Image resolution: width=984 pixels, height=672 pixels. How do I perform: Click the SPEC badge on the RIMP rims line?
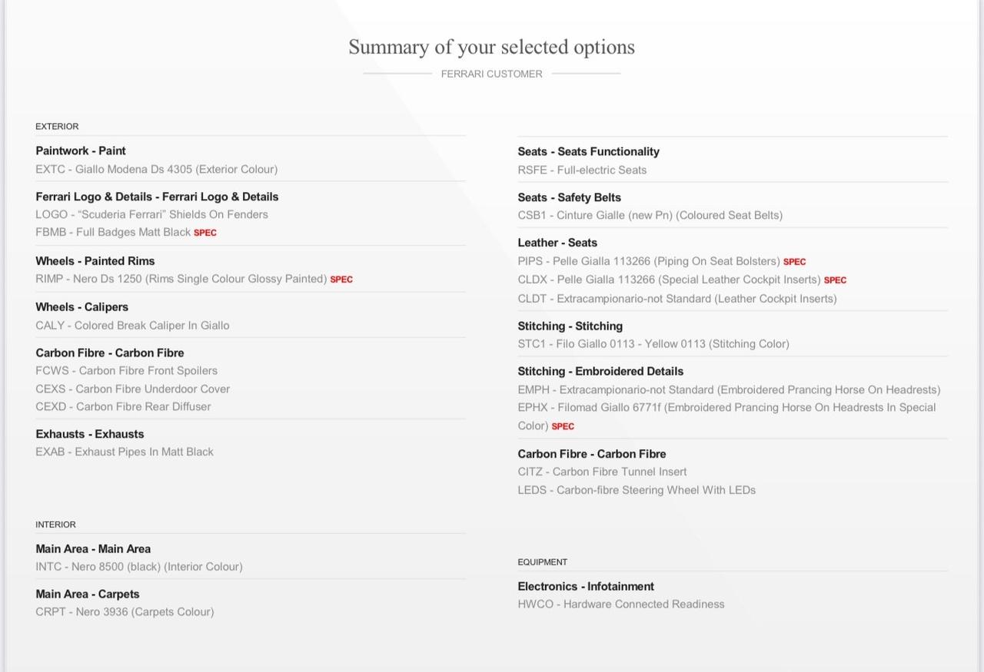[x=341, y=280]
